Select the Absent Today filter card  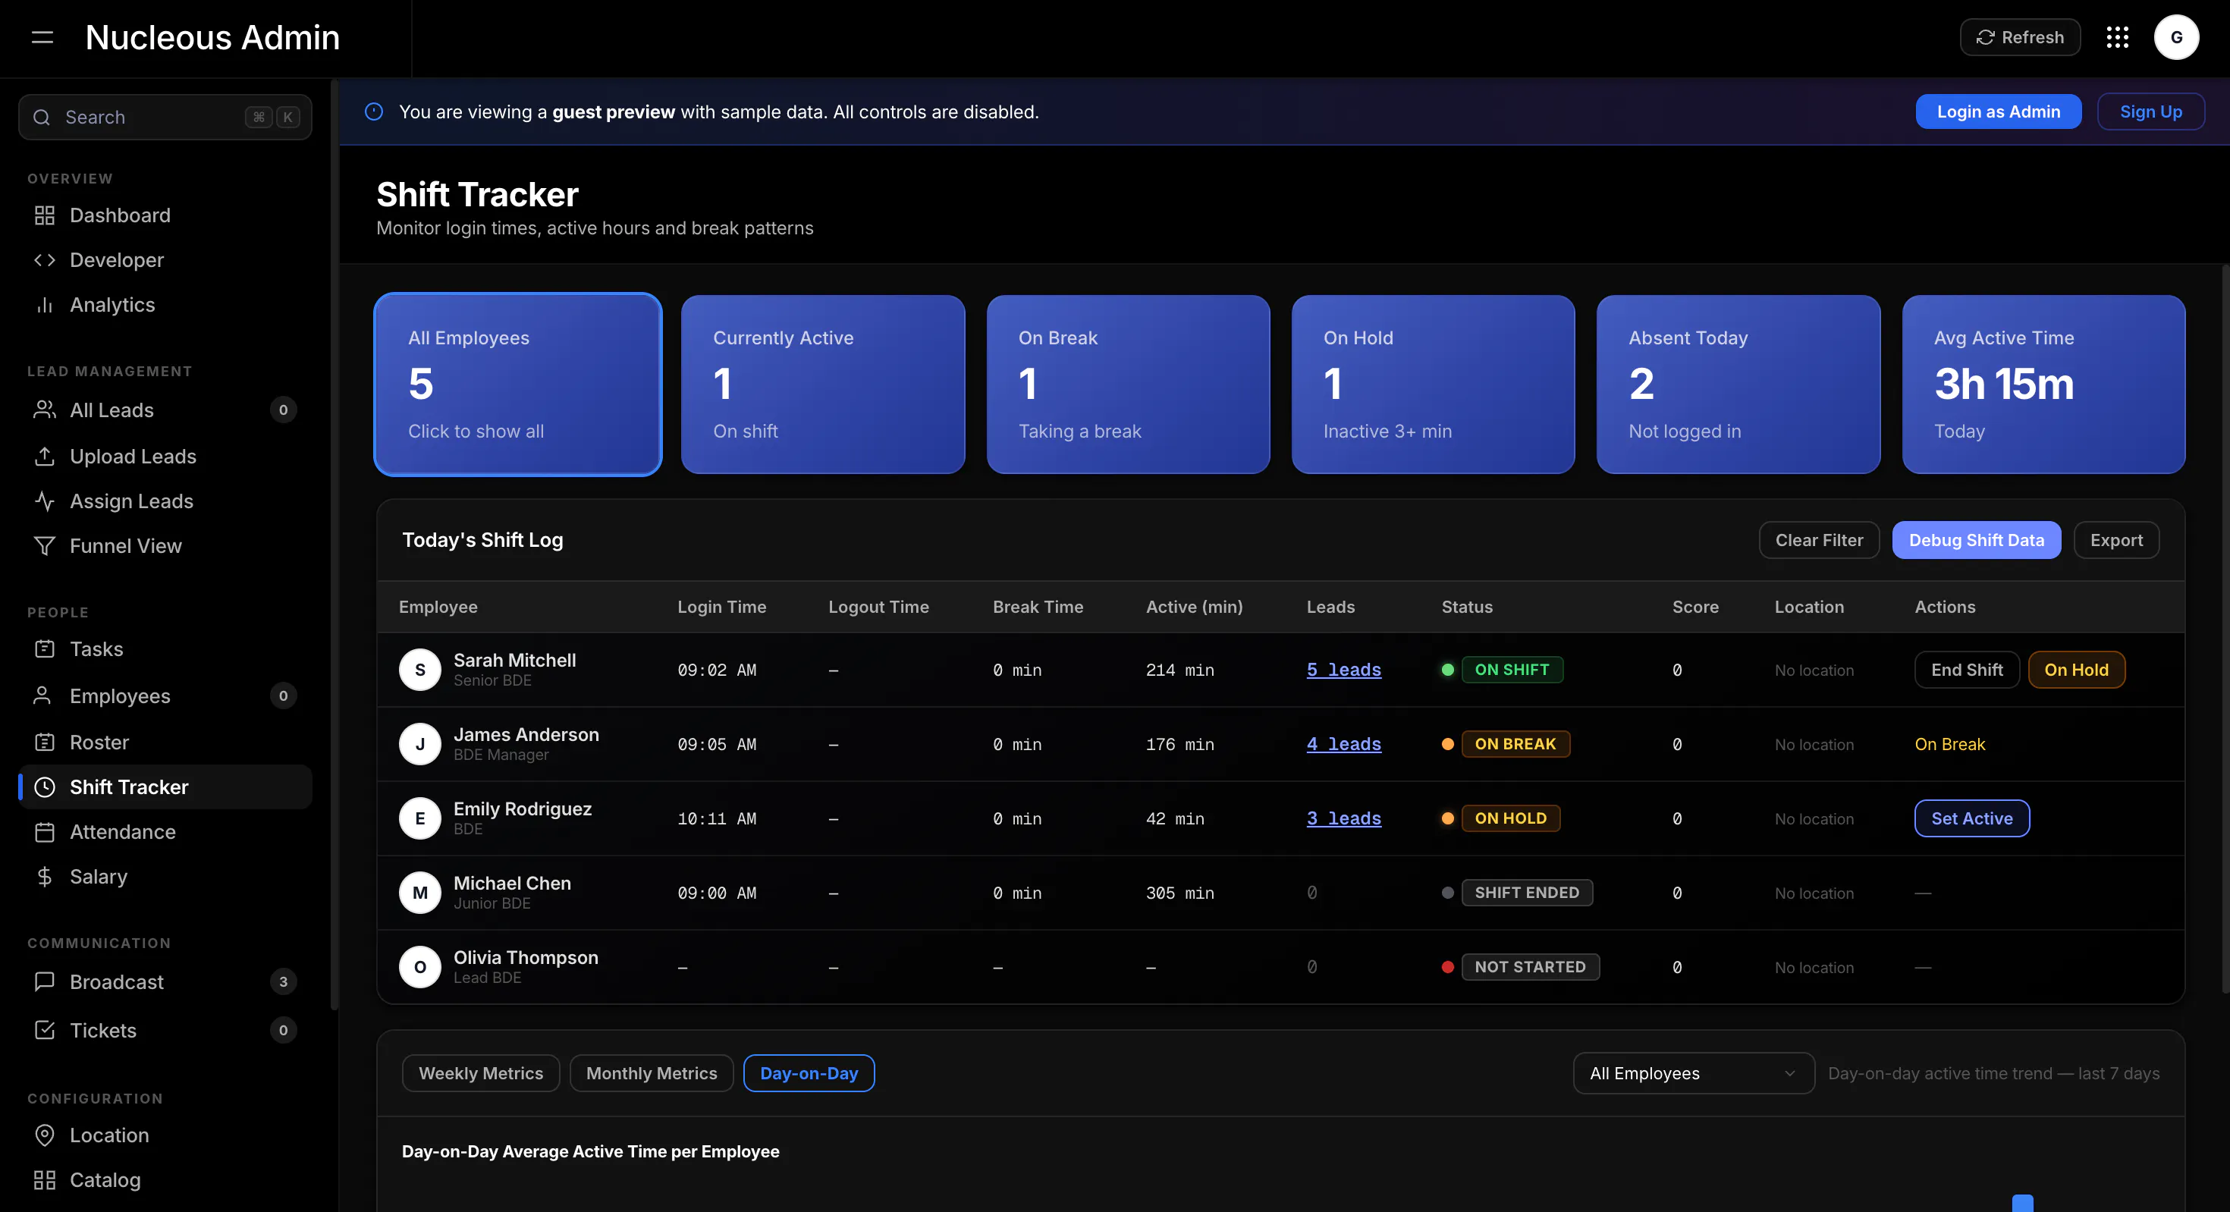[1738, 385]
